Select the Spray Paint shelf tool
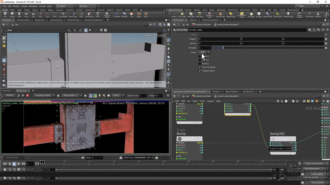The image size is (330, 185). (89, 14)
